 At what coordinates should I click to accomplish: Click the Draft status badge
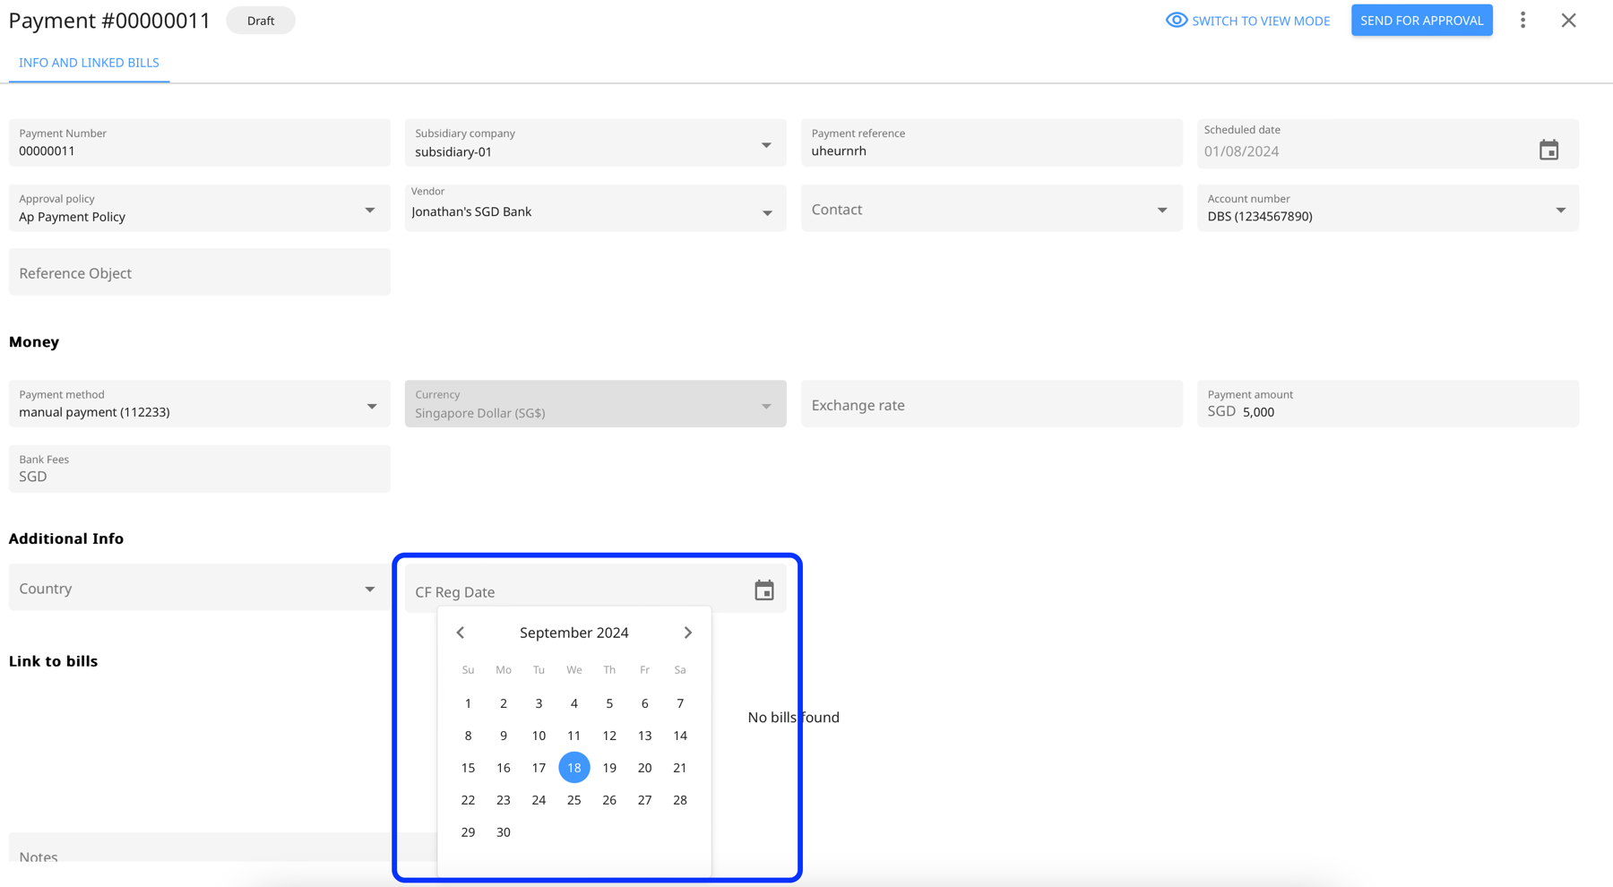tap(261, 21)
